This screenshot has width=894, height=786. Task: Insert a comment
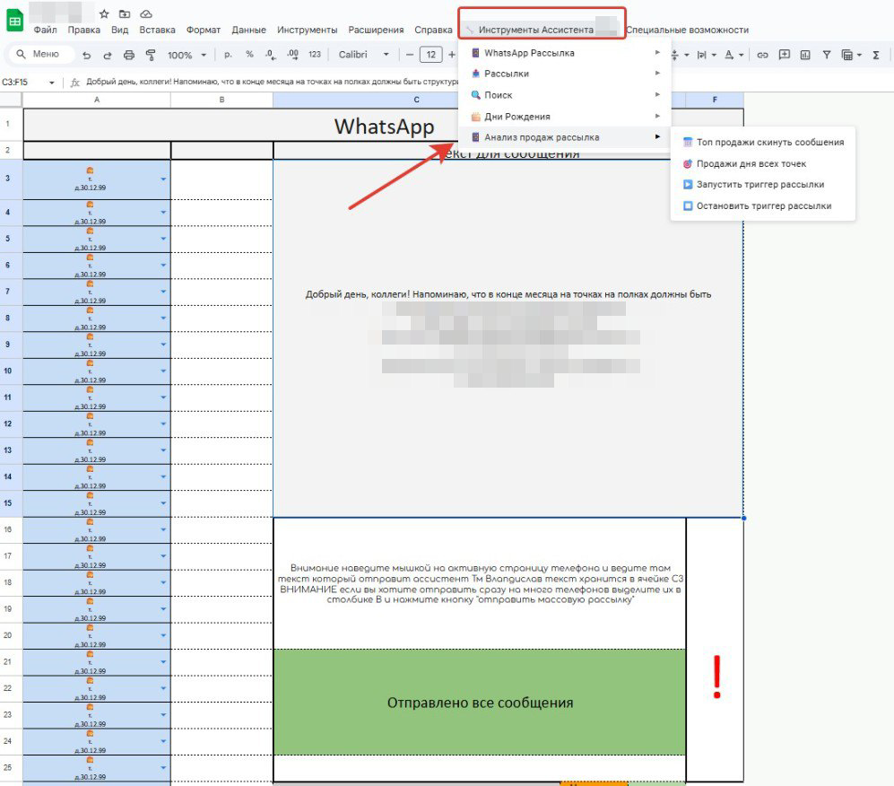(x=784, y=55)
